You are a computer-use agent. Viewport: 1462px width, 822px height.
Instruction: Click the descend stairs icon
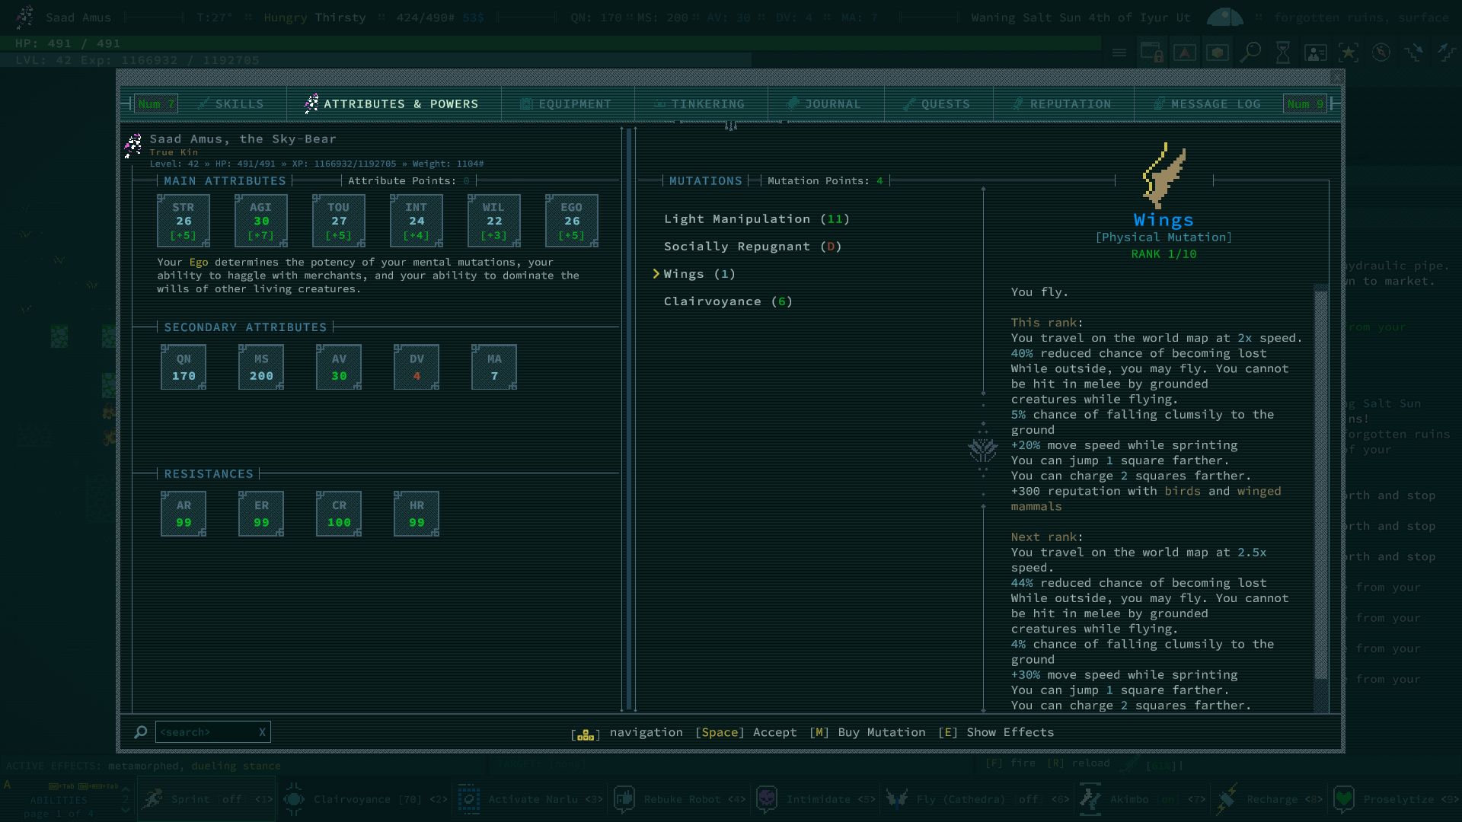click(1414, 53)
